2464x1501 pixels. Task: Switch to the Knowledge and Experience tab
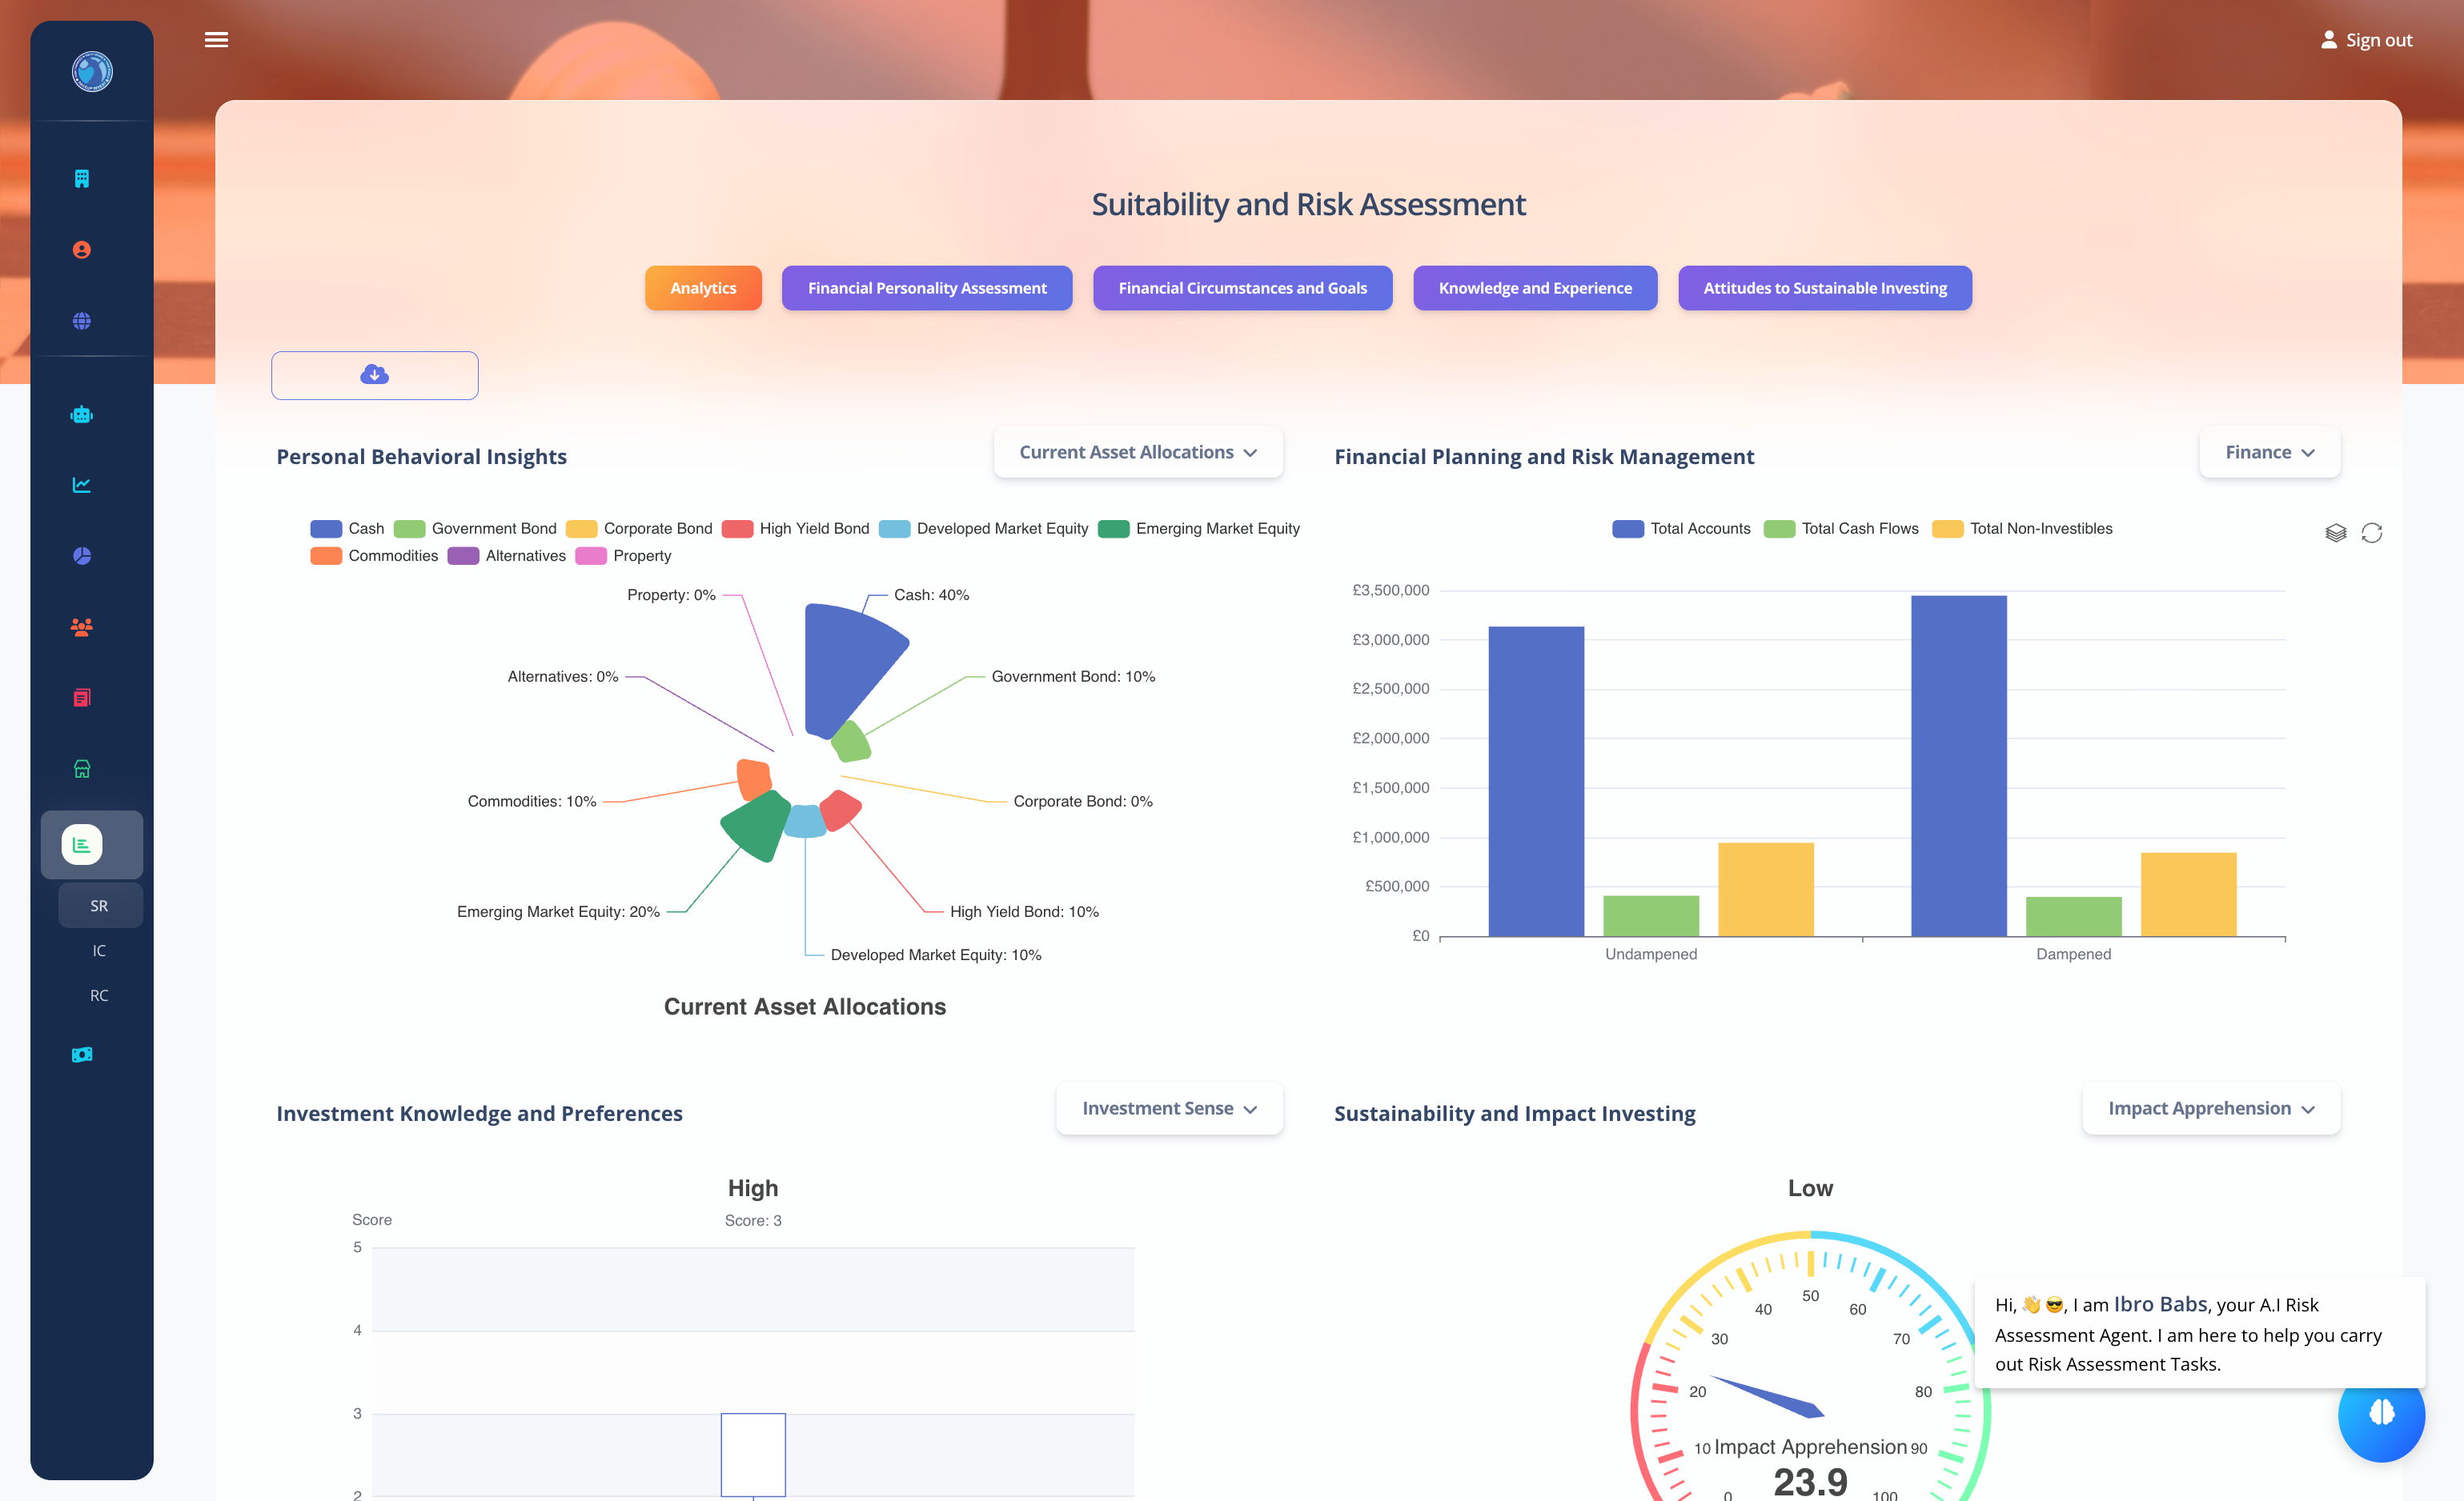click(1535, 288)
